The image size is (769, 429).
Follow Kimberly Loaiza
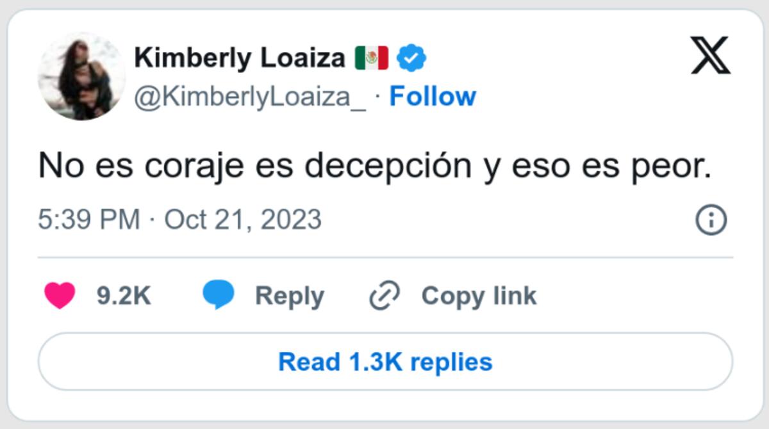coord(433,97)
